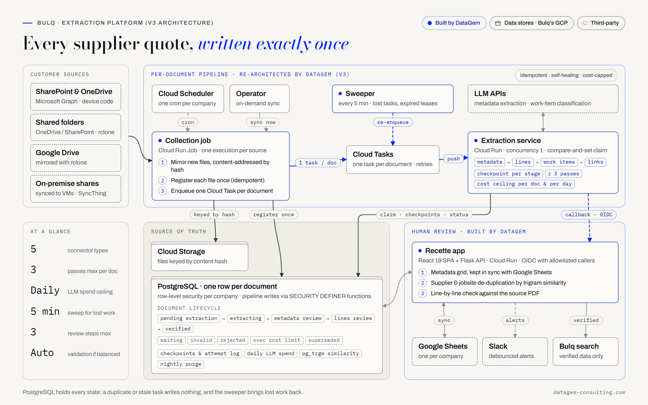Click 'cost ceiling per doc & per day' chip

524,184
